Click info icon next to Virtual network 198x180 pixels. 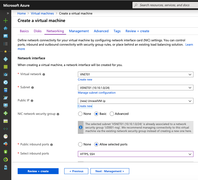tap(44, 74)
